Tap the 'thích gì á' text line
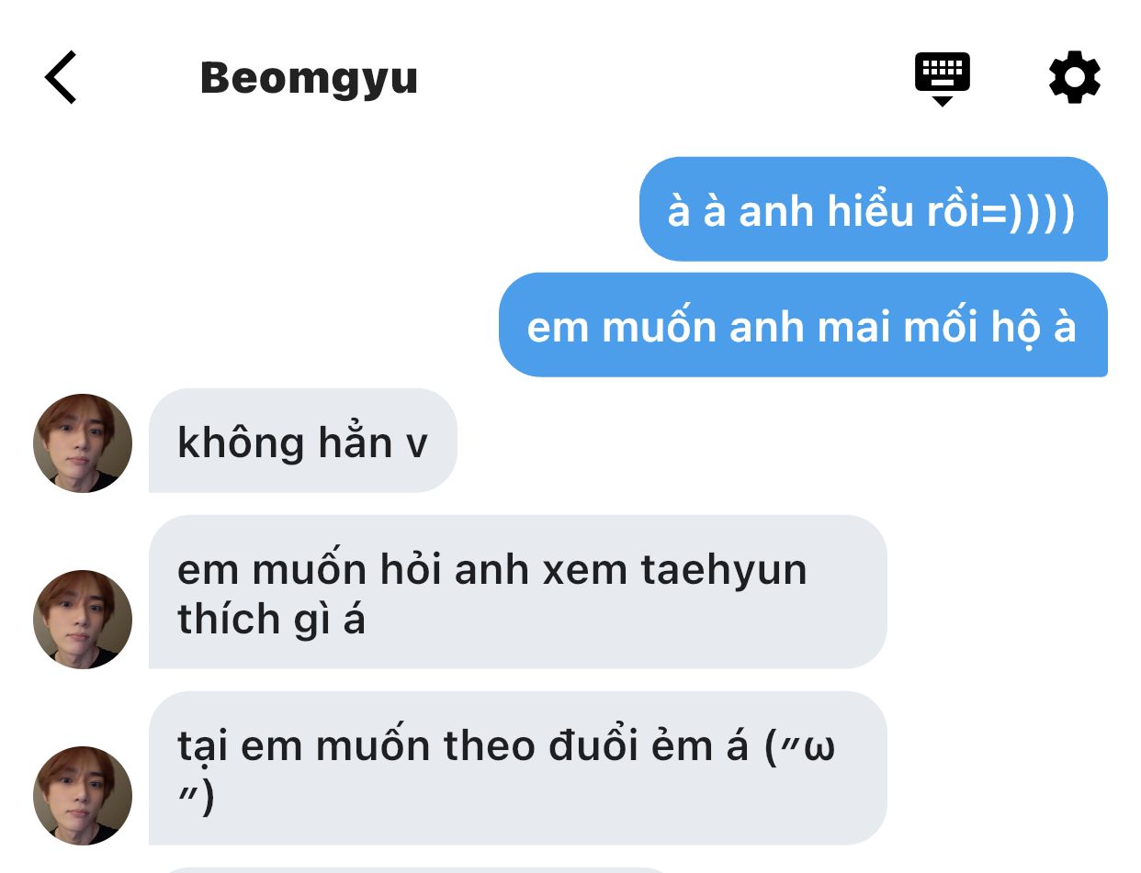The image size is (1141, 873). tap(271, 621)
